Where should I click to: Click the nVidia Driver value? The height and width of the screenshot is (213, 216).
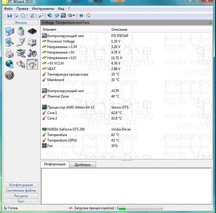tap(121, 129)
